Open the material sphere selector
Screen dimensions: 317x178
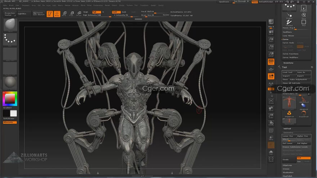point(10,82)
